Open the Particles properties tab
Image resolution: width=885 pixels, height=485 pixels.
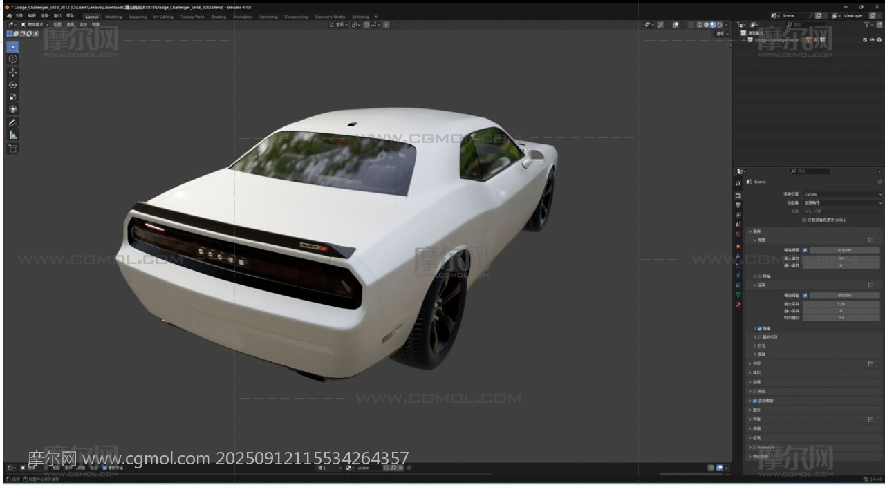[x=738, y=265]
